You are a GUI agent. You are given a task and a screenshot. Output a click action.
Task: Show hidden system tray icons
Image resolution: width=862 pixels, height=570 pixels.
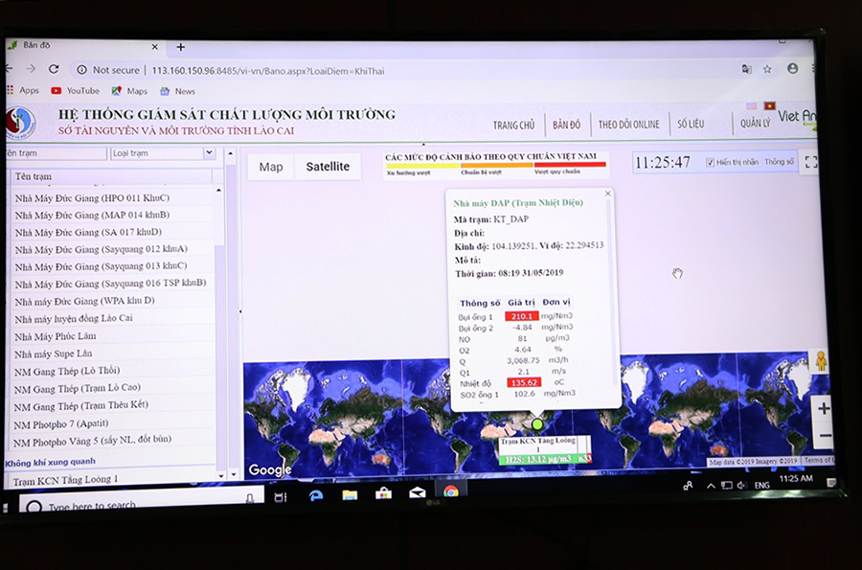[711, 486]
